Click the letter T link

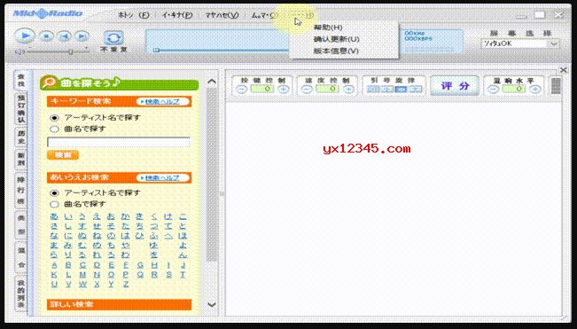(x=183, y=274)
